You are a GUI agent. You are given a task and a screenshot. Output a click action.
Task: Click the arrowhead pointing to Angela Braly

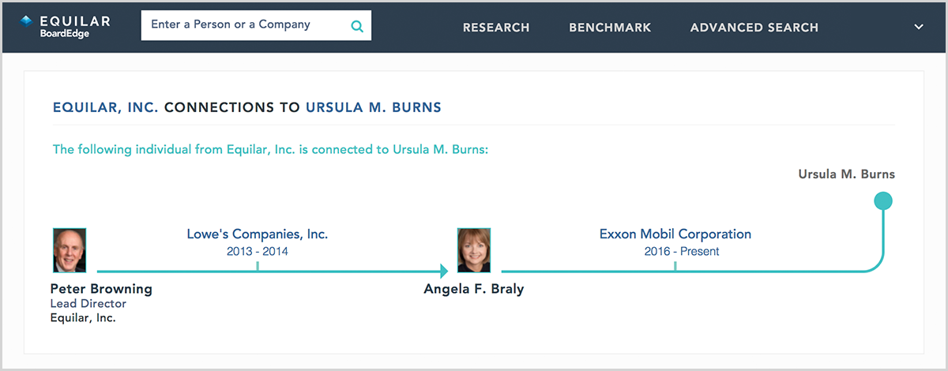(444, 272)
